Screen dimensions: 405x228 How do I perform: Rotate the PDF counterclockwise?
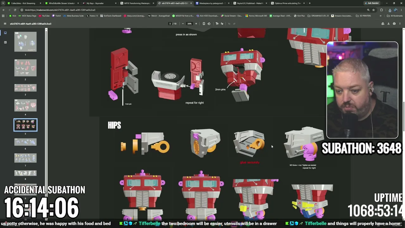pos(209,24)
